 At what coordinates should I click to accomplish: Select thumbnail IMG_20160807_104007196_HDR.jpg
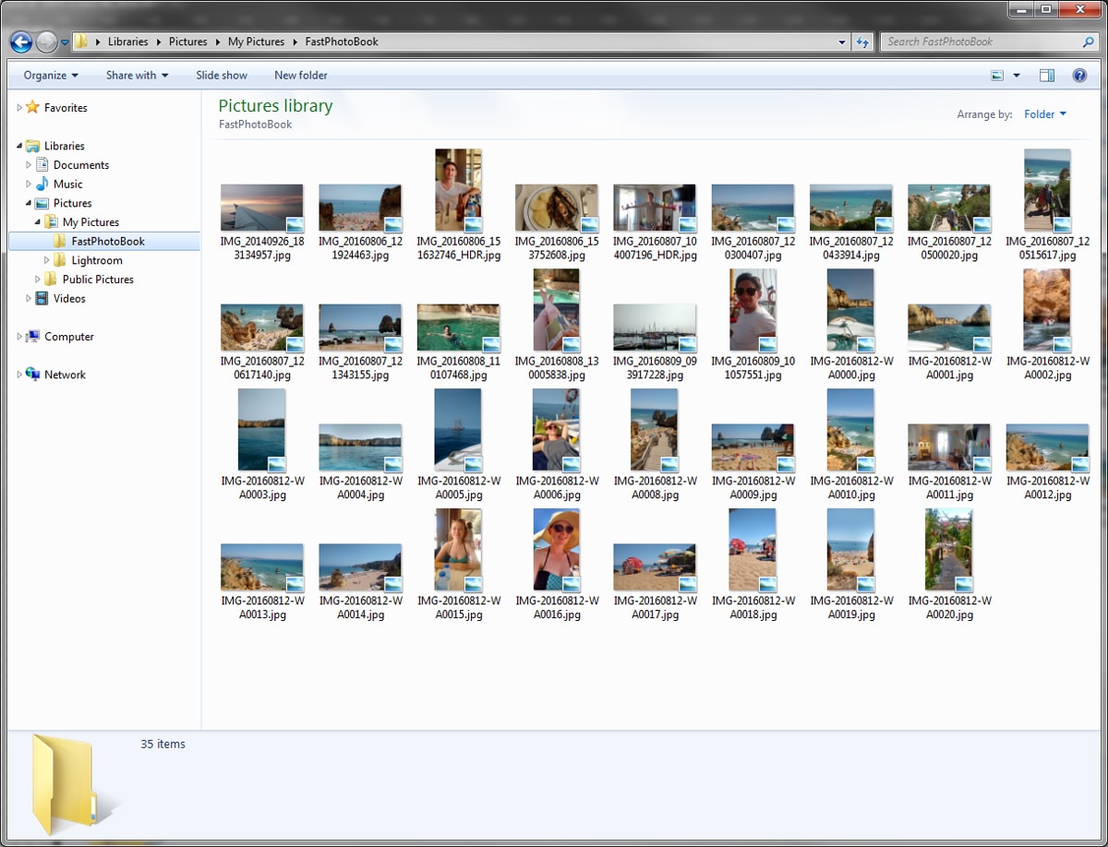click(655, 208)
